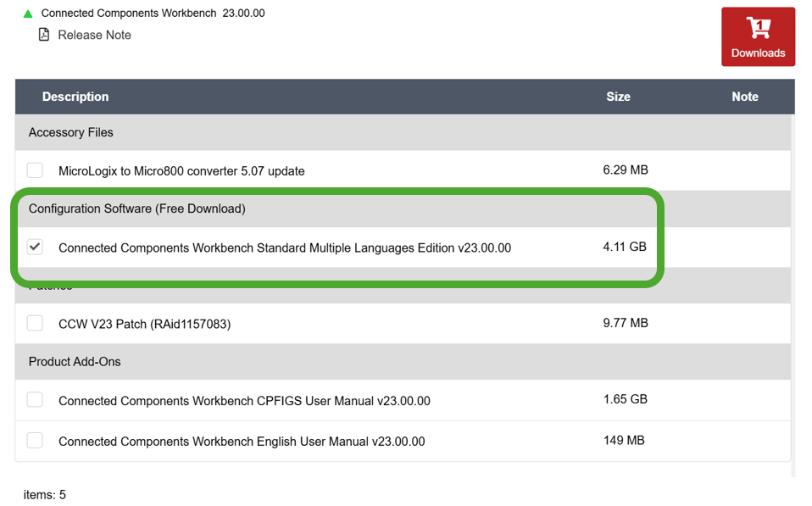Select the Accessory Files group header
The height and width of the screenshot is (506, 812).
click(x=71, y=132)
